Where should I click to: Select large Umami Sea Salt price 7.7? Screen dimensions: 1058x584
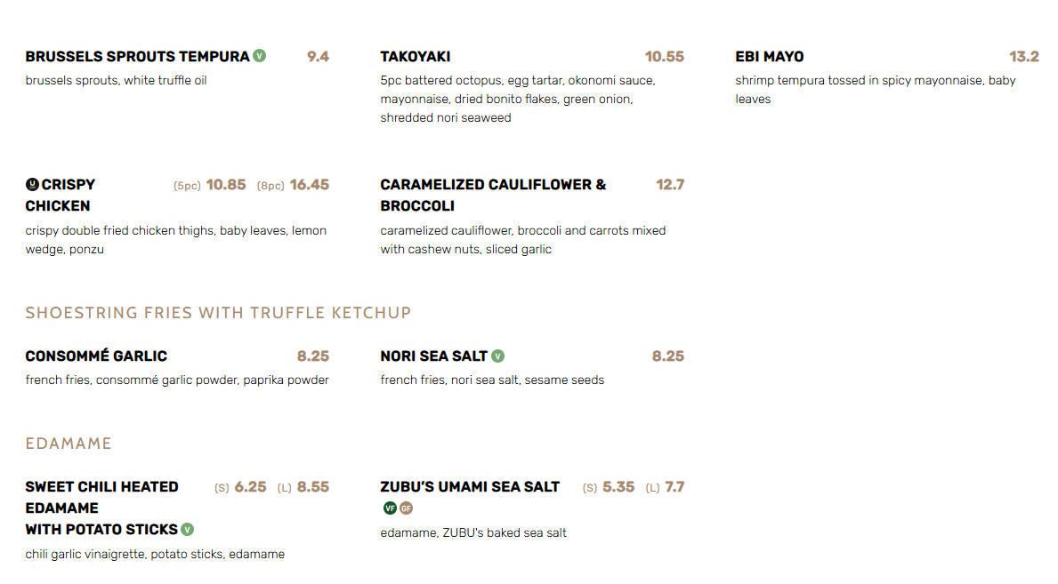[674, 487]
